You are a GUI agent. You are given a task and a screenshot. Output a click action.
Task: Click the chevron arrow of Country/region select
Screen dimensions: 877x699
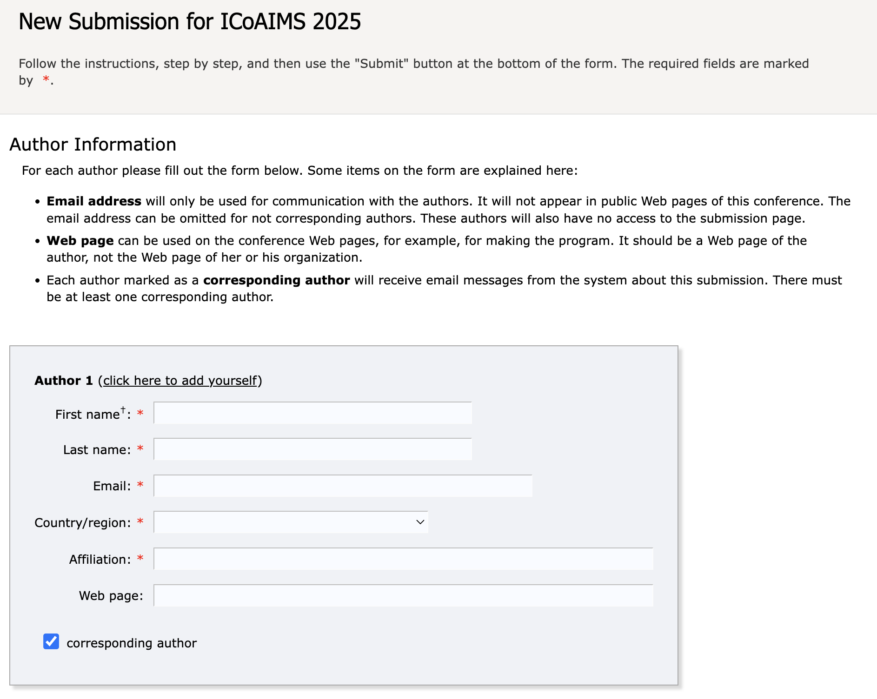420,522
